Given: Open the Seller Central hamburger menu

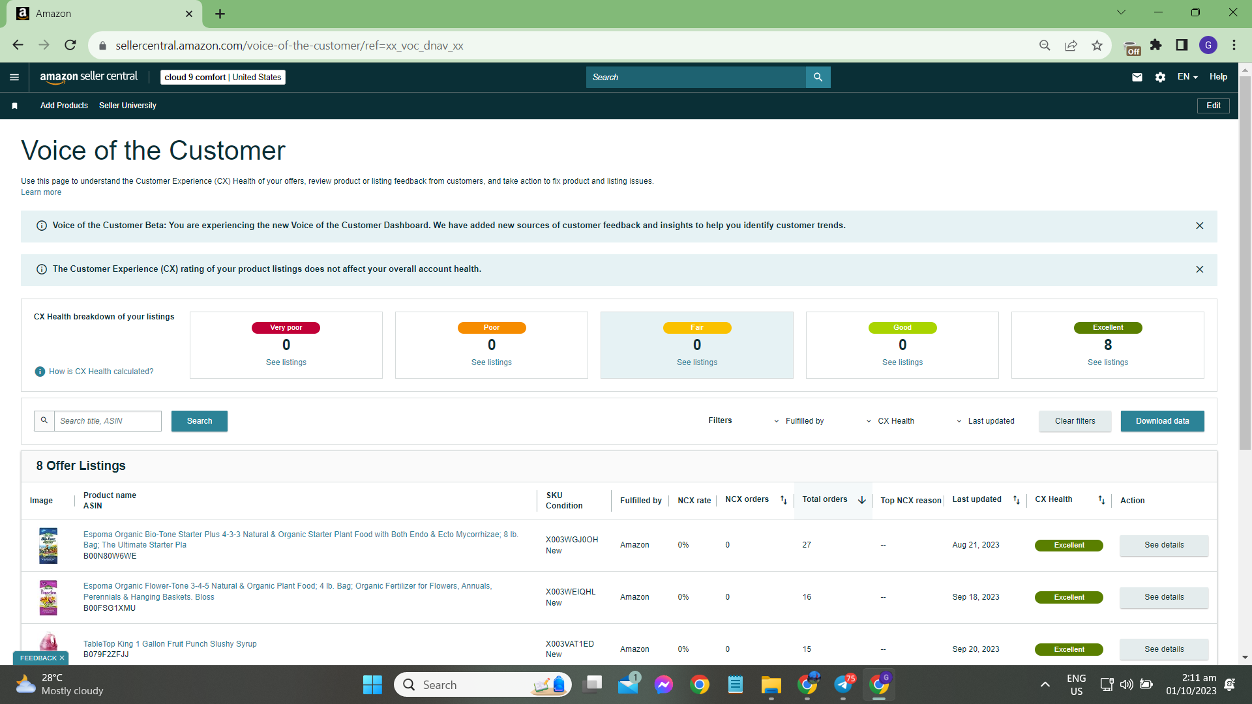Looking at the screenshot, I should click(x=14, y=77).
